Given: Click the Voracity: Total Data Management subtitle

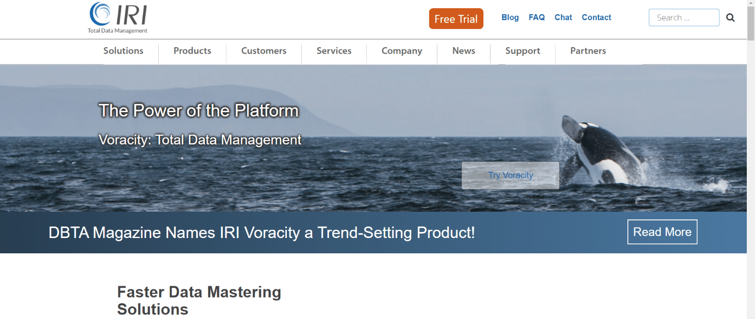Looking at the screenshot, I should click(200, 140).
